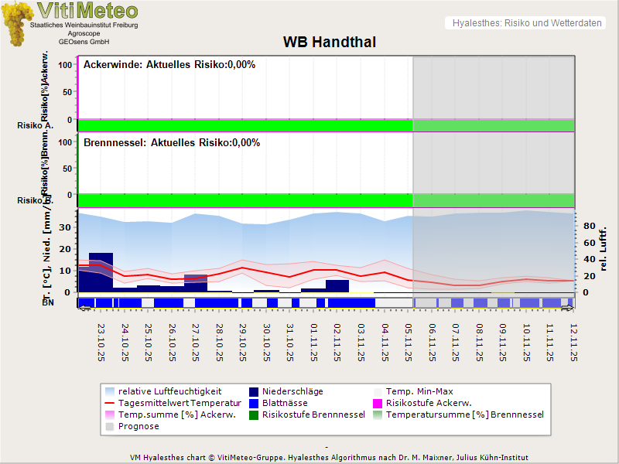Click the green Risikostufe Brennnessel legend box
Screen dimensions: 619x464
click(255, 415)
